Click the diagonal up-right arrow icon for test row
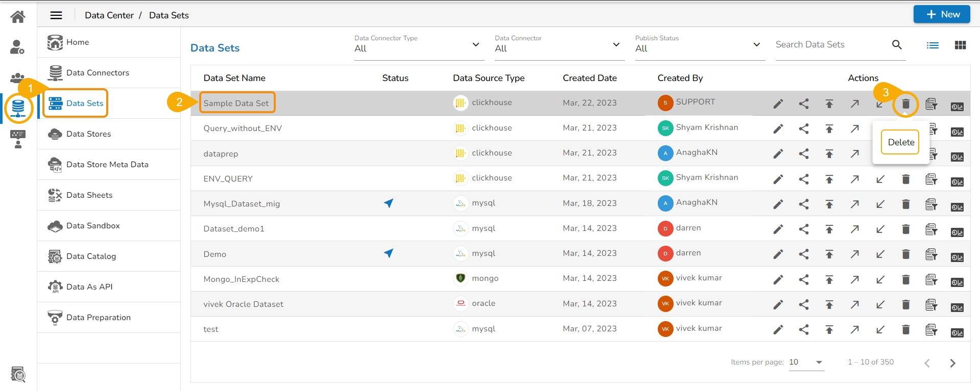The width and height of the screenshot is (980, 391). tap(854, 330)
